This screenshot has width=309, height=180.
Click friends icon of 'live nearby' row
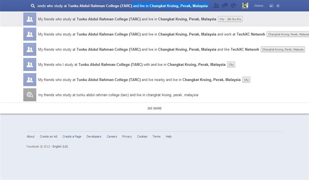click(30, 80)
